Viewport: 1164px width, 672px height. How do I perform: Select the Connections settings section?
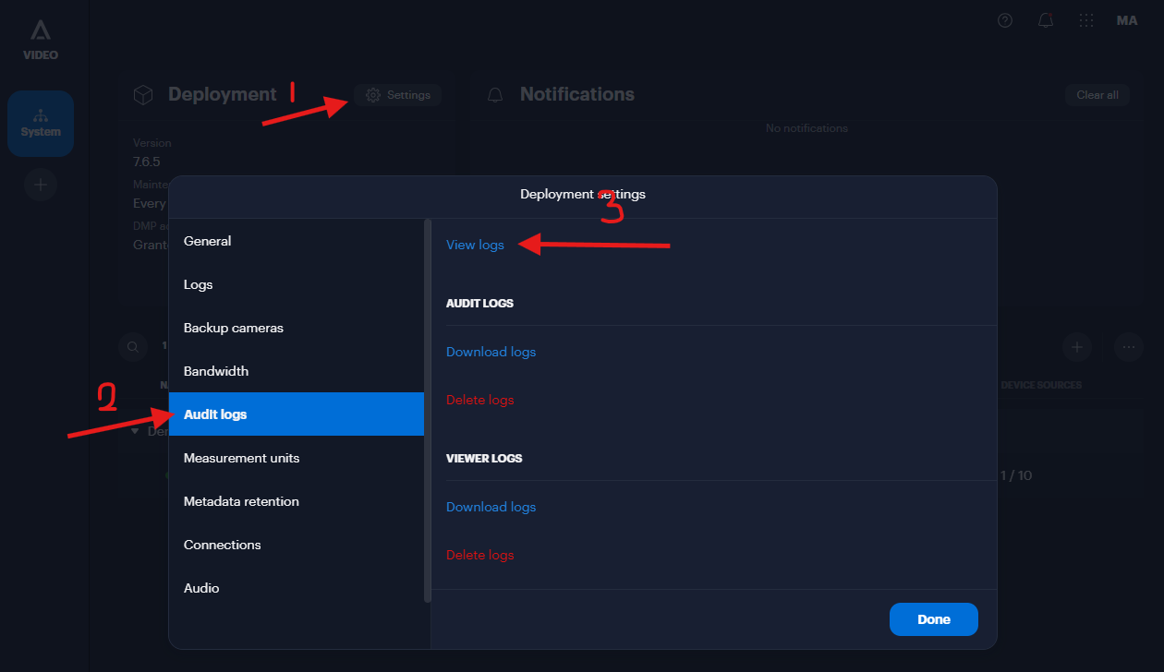click(222, 545)
